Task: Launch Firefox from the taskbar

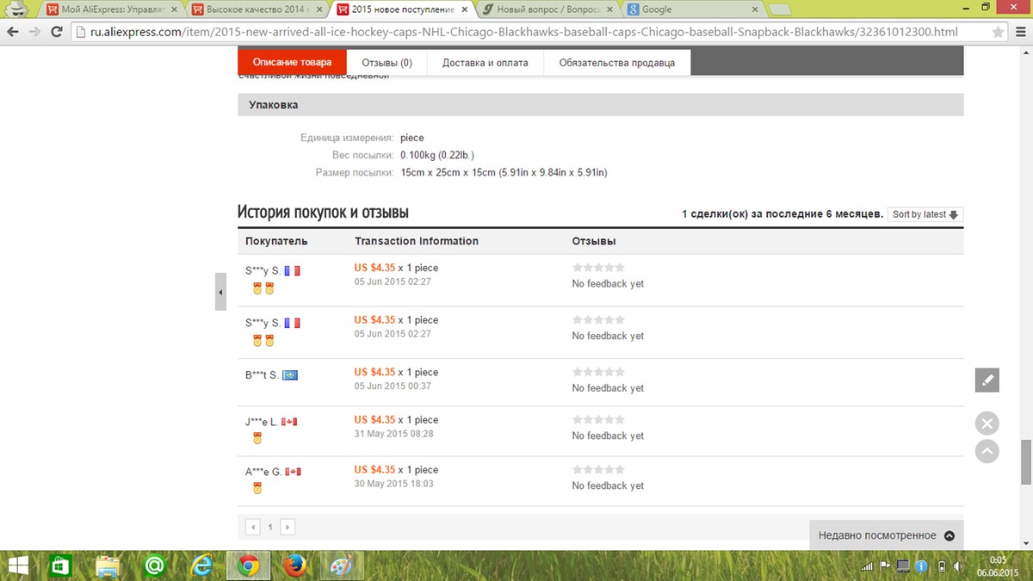Action: (x=296, y=566)
